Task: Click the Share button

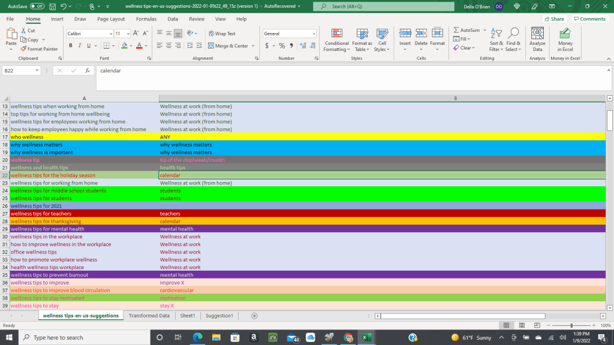Action: [553, 19]
